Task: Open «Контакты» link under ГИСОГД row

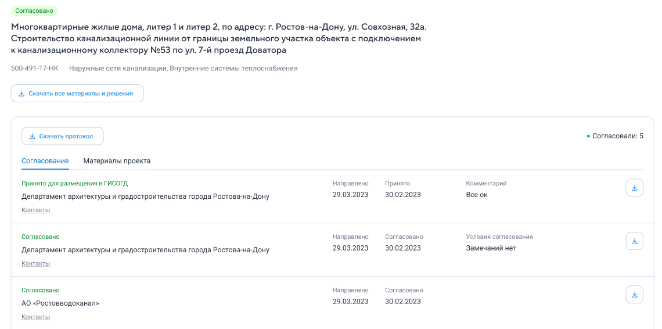Action: point(36,210)
